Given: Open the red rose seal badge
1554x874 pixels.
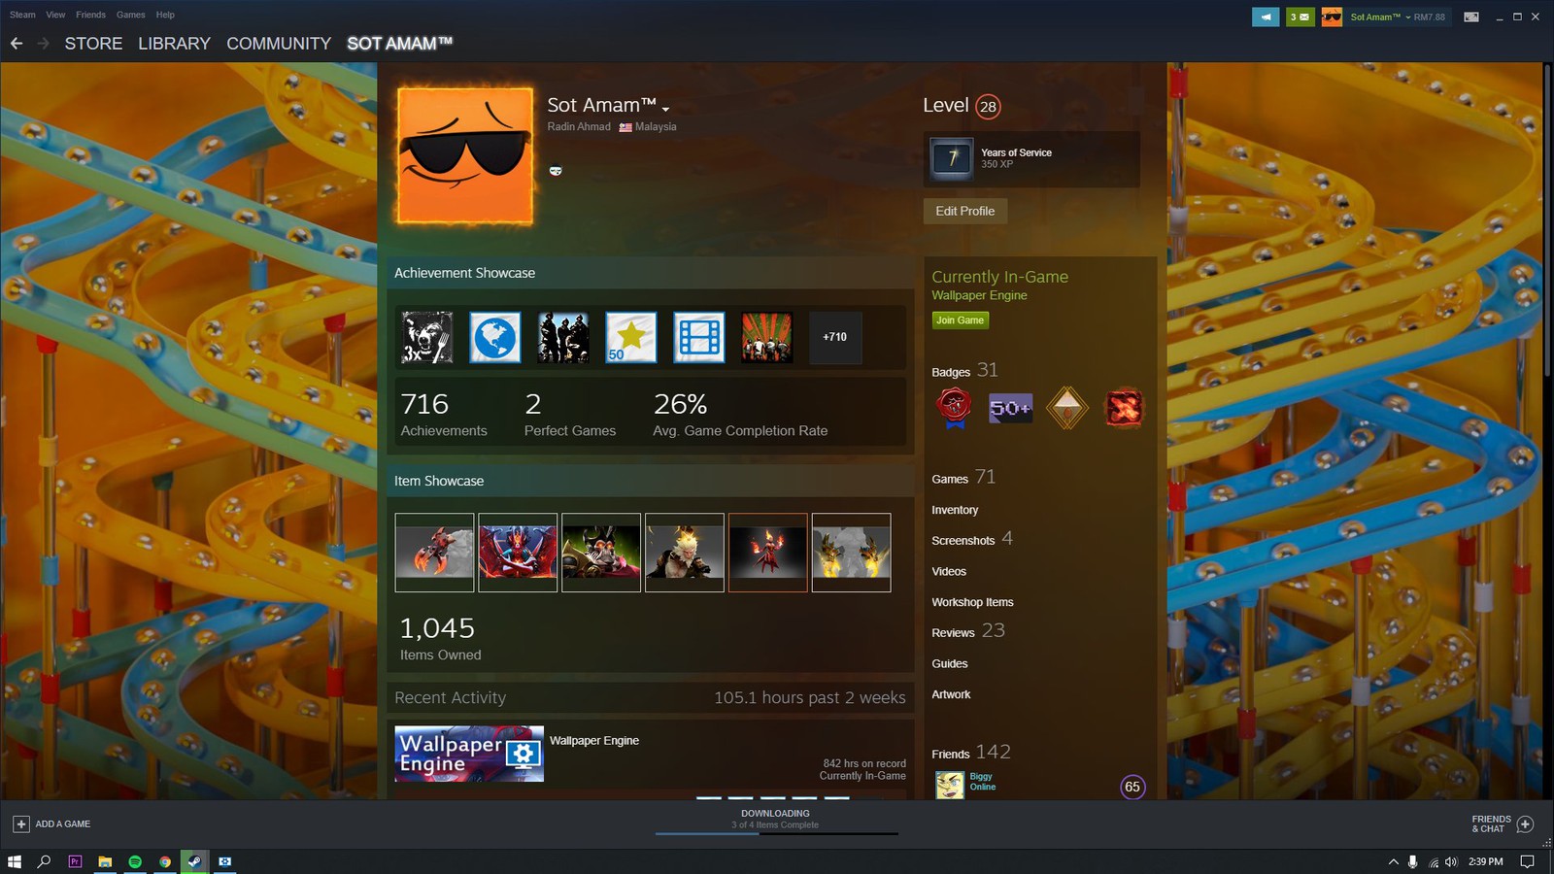Looking at the screenshot, I should point(954,408).
